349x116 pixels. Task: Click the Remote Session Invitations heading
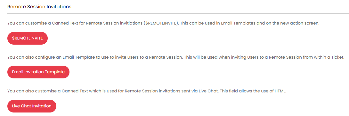pos(39,7)
